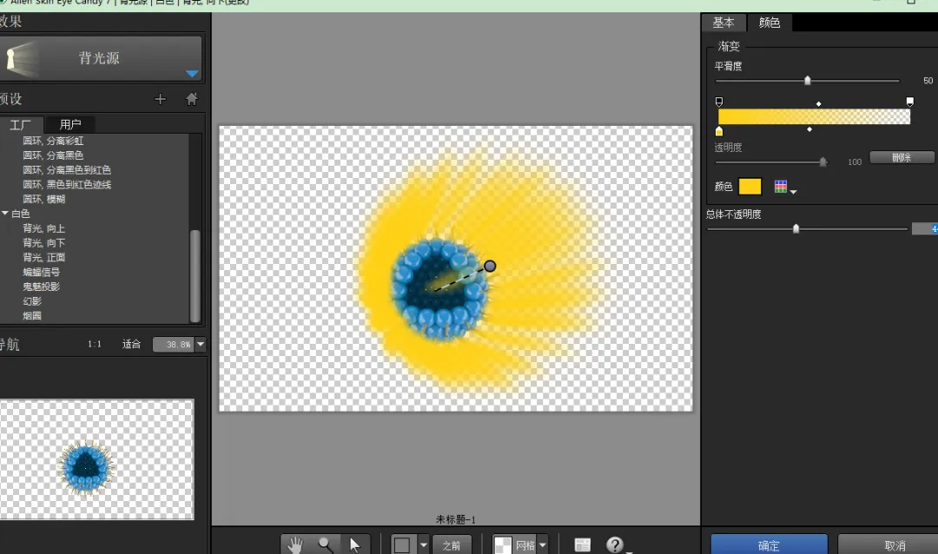Switch to the 基本 tab
938x554 pixels.
[x=723, y=23]
